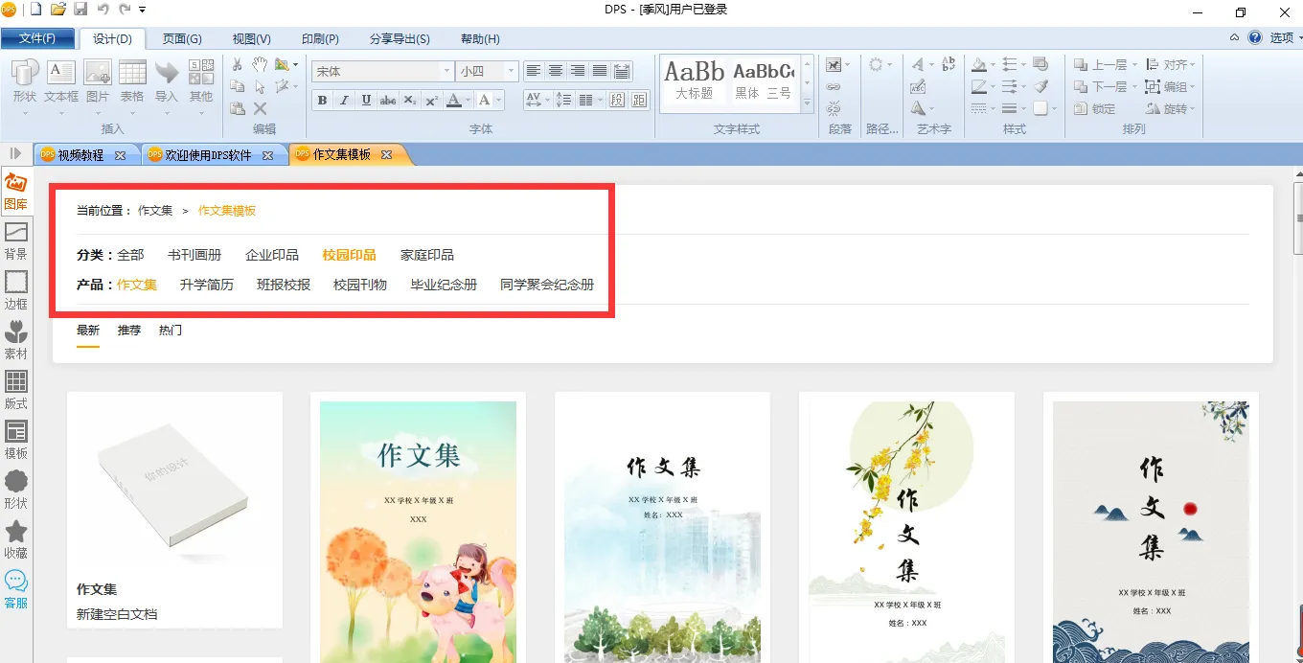Toggle bold formatting
This screenshot has height=663, width=1303.
pyautogui.click(x=322, y=101)
